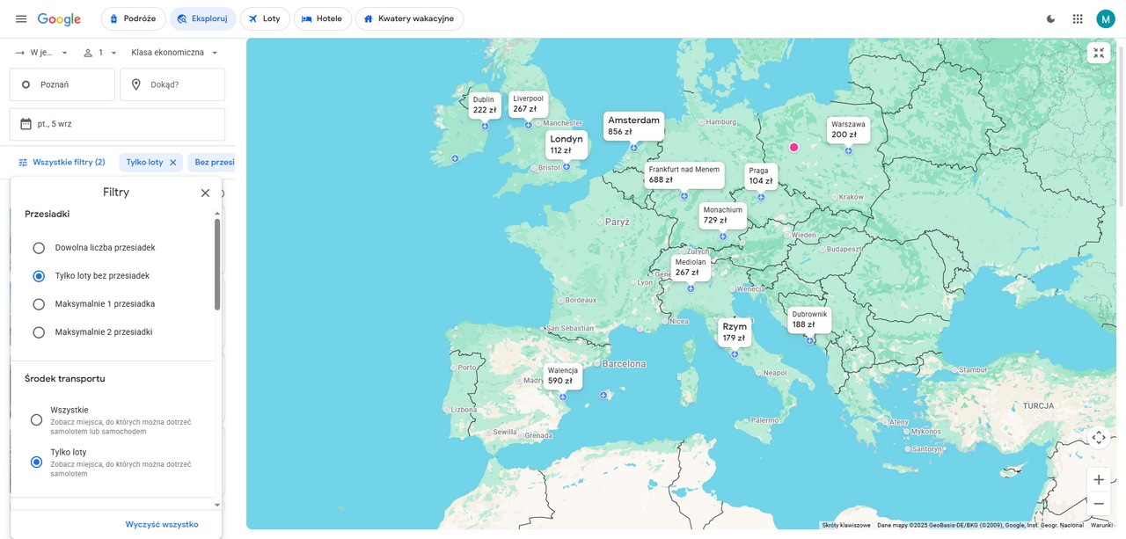Click Wszystkie filtry (2) button
This screenshot has width=1126, height=539.
point(62,163)
